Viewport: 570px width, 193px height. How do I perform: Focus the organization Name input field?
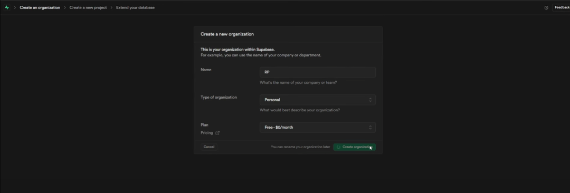317,72
